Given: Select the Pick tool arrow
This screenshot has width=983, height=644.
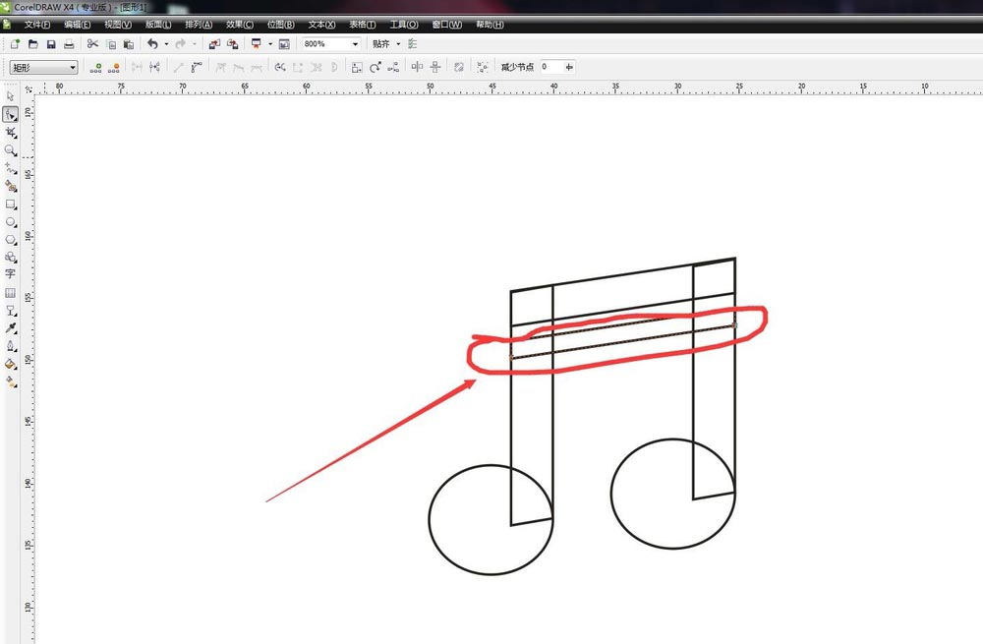Looking at the screenshot, I should [x=10, y=96].
